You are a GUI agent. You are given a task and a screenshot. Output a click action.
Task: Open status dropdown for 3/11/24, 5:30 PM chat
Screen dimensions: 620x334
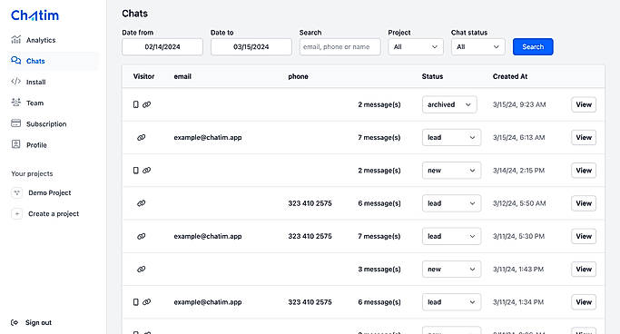(451, 236)
